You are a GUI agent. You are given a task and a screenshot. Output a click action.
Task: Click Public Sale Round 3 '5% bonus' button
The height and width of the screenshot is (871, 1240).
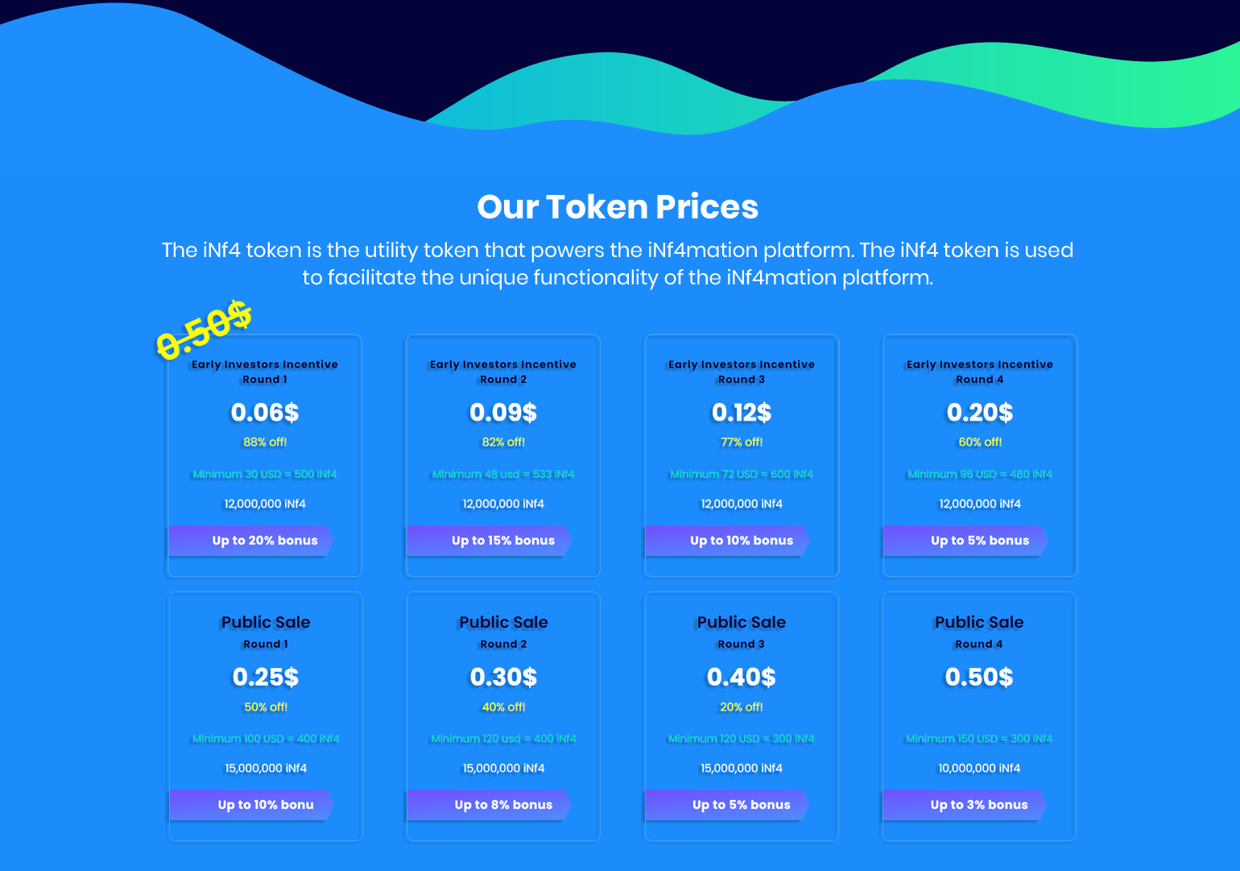[x=726, y=805]
